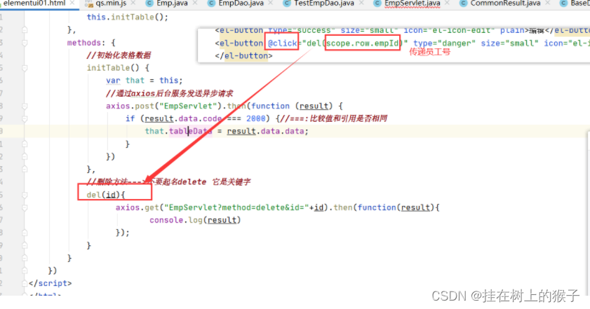Screen dimensions: 590x309
Task: Click the this.initTable(); code line
Action: pyautogui.click(x=128, y=18)
